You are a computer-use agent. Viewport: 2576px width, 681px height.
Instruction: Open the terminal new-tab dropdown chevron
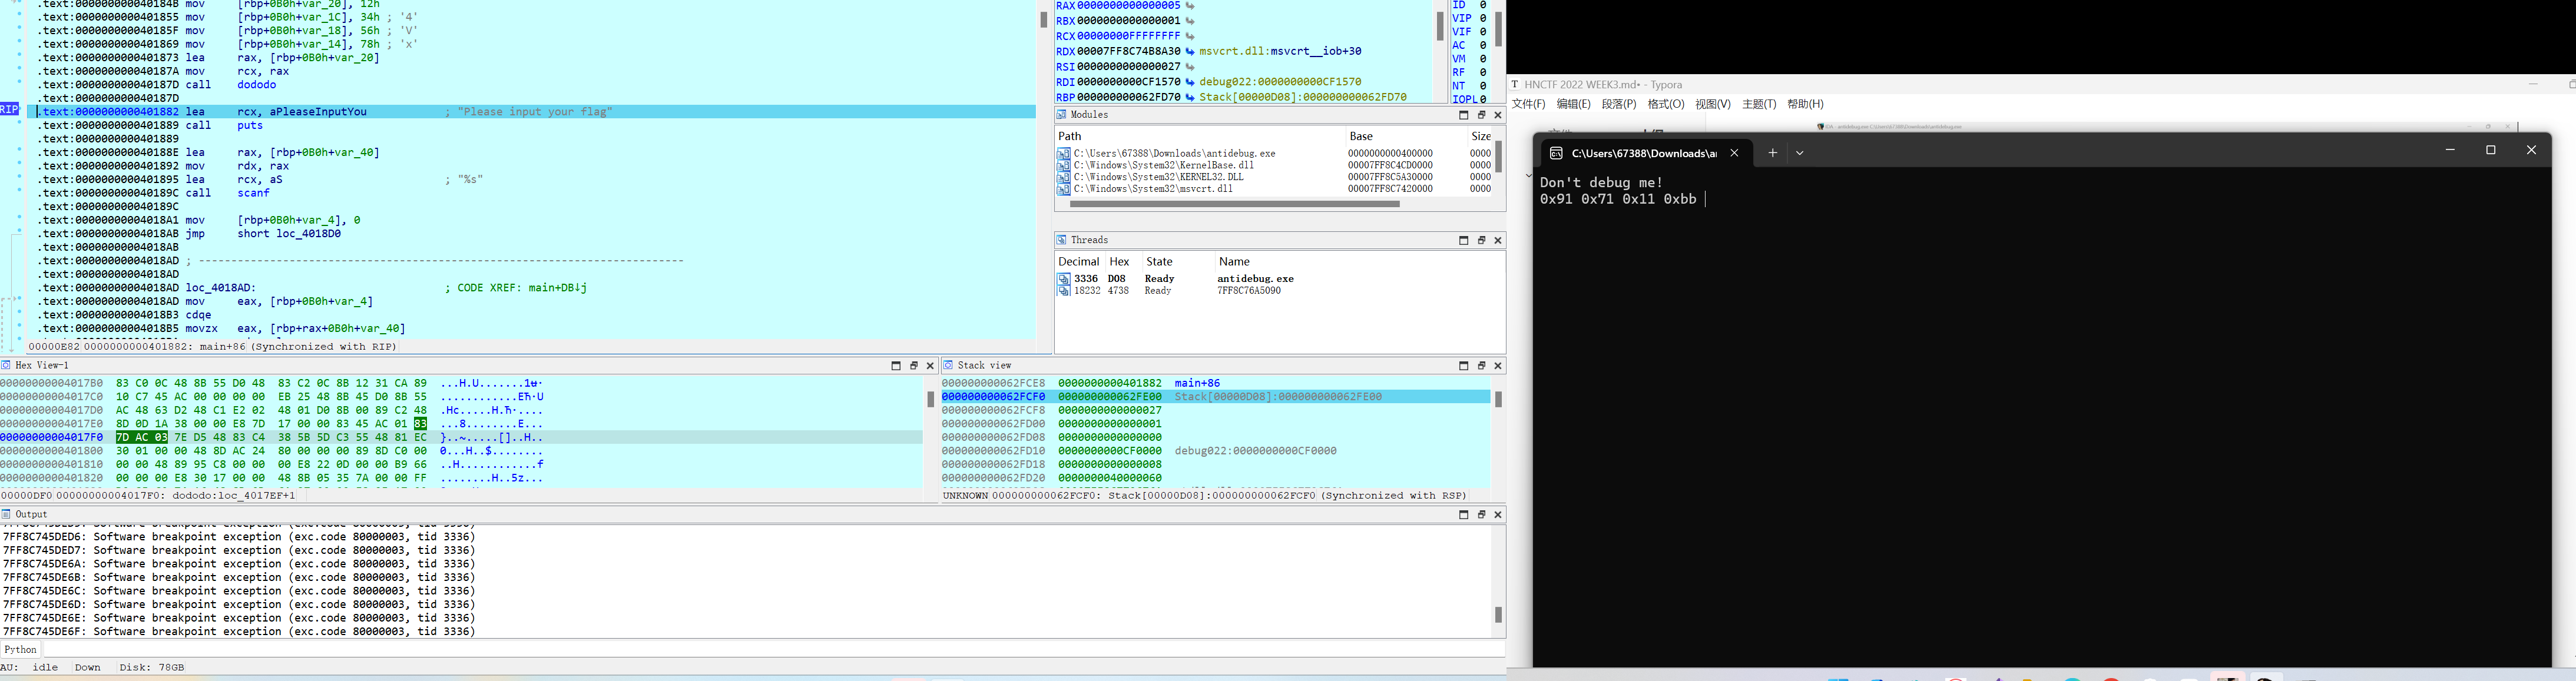[x=1799, y=153]
